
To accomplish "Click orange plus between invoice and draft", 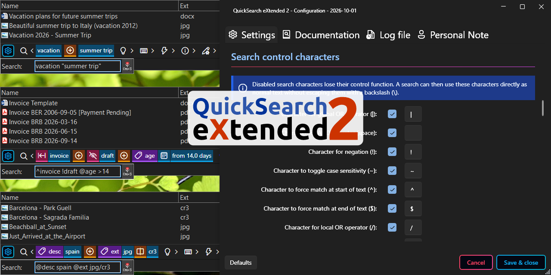I will 78,156.
